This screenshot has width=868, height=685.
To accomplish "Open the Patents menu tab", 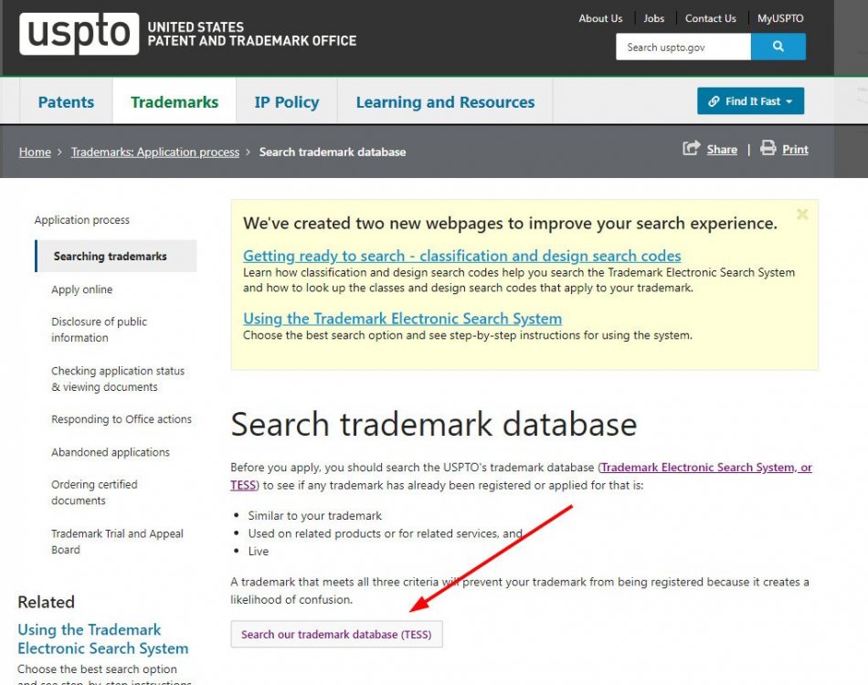I will click(66, 101).
